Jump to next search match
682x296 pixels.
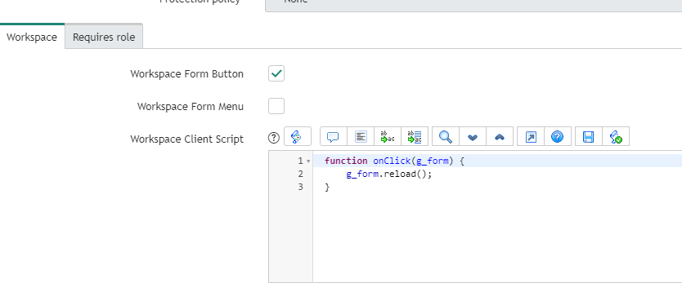pos(473,137)
